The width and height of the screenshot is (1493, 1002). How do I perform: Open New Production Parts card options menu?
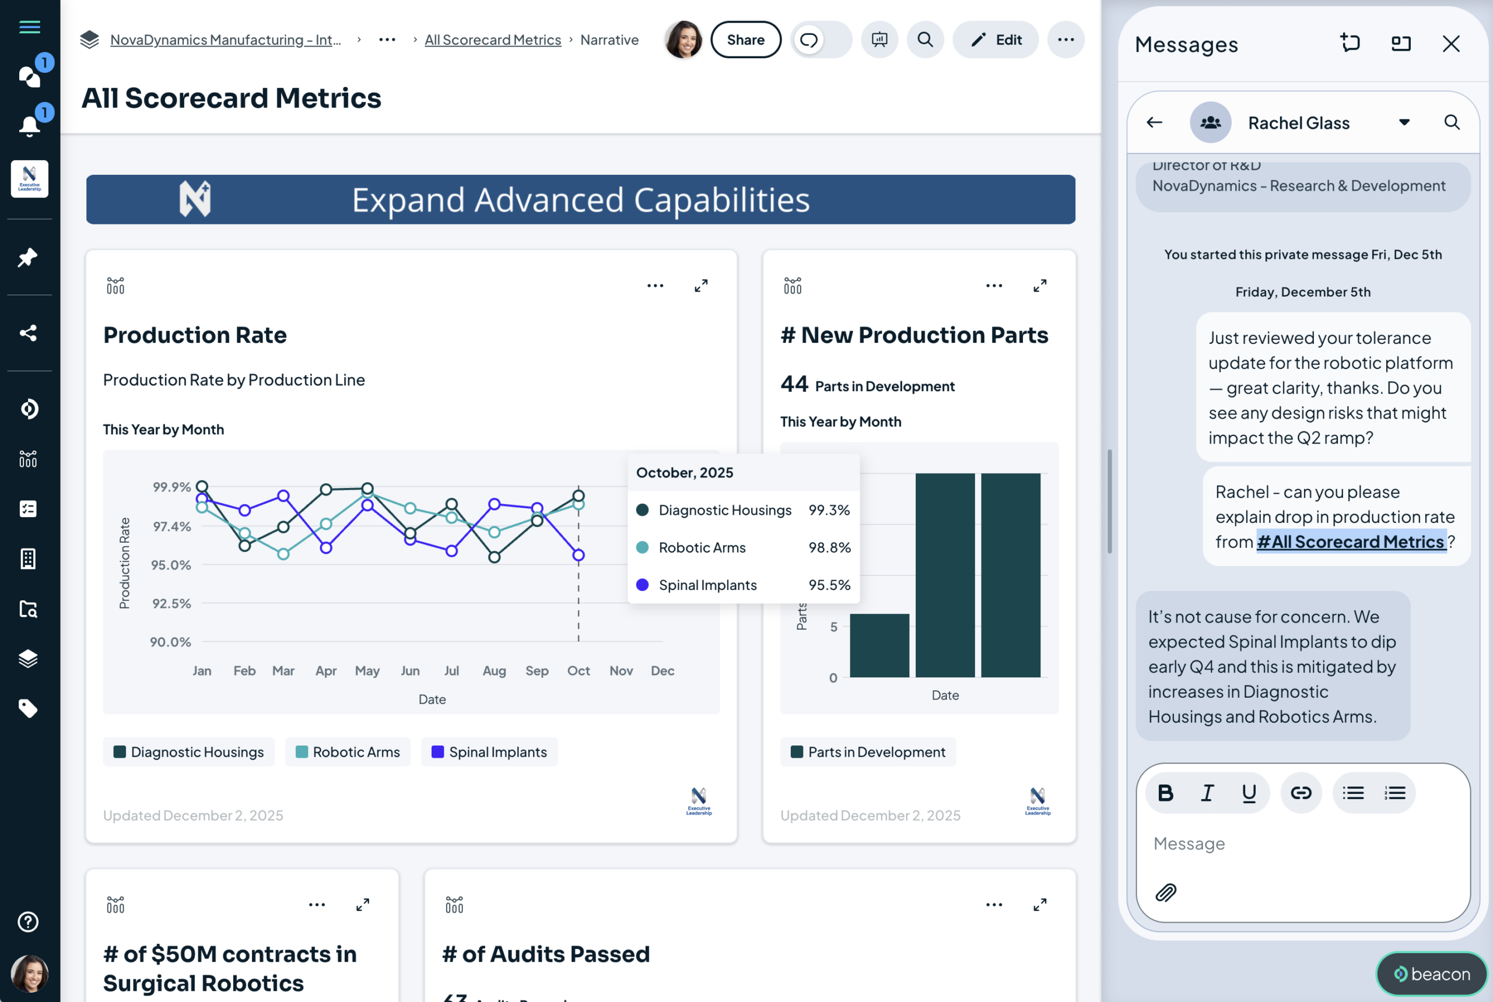pyautogui.click(x=994, y=286)
